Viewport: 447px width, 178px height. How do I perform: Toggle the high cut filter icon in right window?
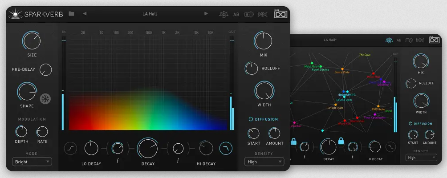(x=390, y=147)
